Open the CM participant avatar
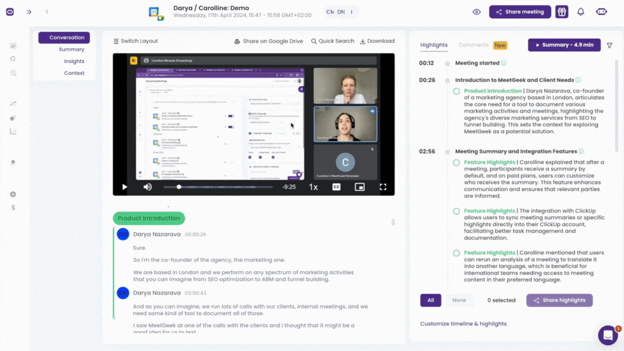The height and width of the screenshot is (351, 624). click(330, 12)
